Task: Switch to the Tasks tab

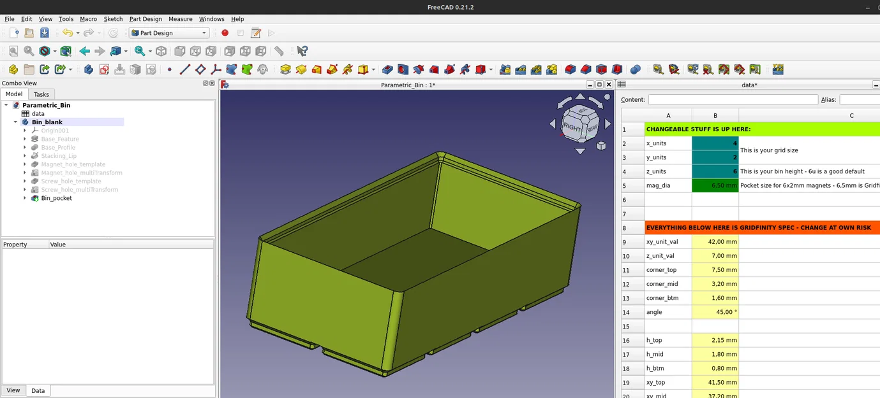Action: pyautogui.click(x=41, y=94)
